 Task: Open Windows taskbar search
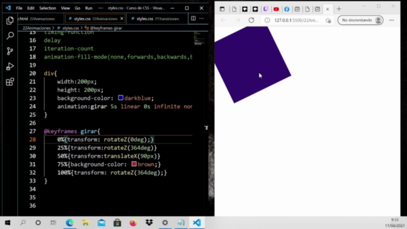pyautogui.click(x=23, y=223)
